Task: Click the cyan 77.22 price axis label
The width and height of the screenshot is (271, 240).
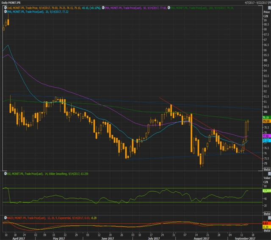Action: tap(266, 140)
